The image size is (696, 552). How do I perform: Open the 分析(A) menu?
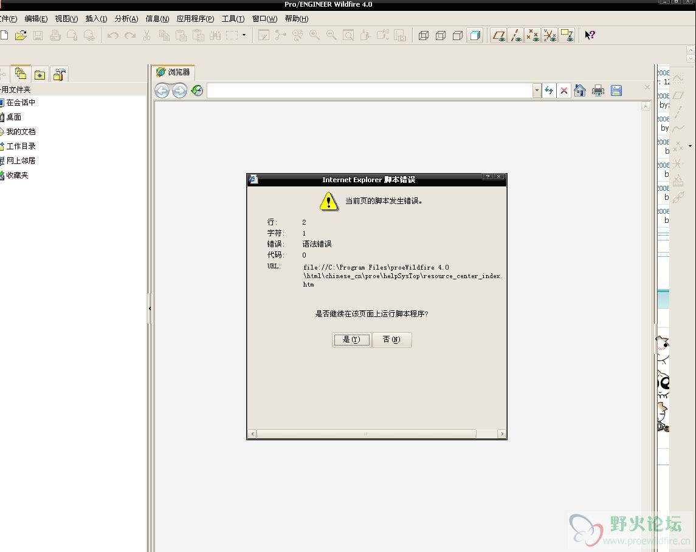[x=126, y=19]
